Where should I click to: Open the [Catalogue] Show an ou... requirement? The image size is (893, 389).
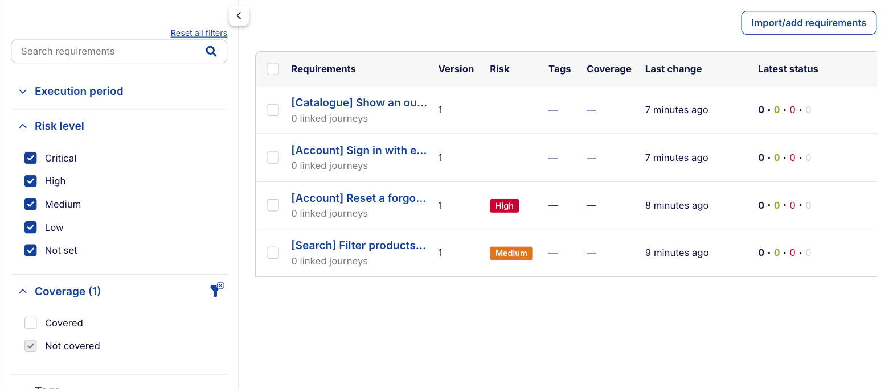[359, 102]
